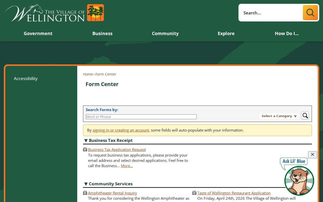Click the Form Center search magnifier icon

[x=305, y=116]
